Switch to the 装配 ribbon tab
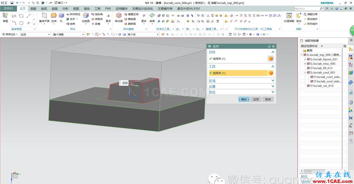Screen dimensions: 354x184 click(33, 8)
